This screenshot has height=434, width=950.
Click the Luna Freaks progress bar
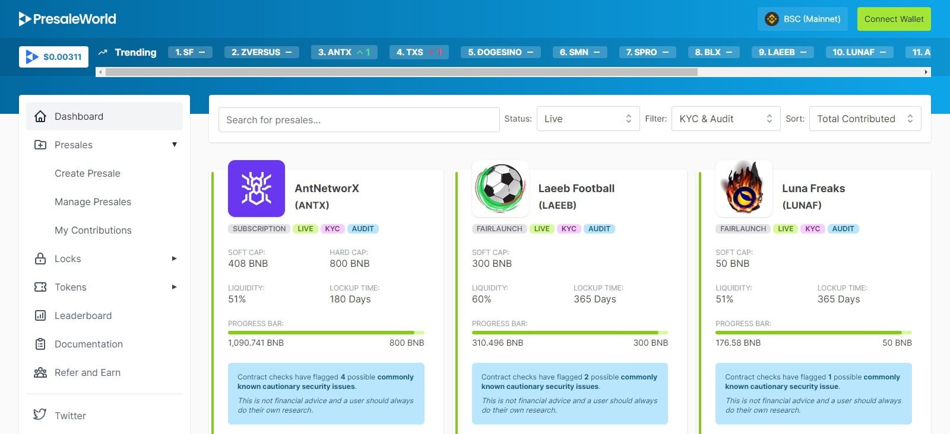pos(813,333)
